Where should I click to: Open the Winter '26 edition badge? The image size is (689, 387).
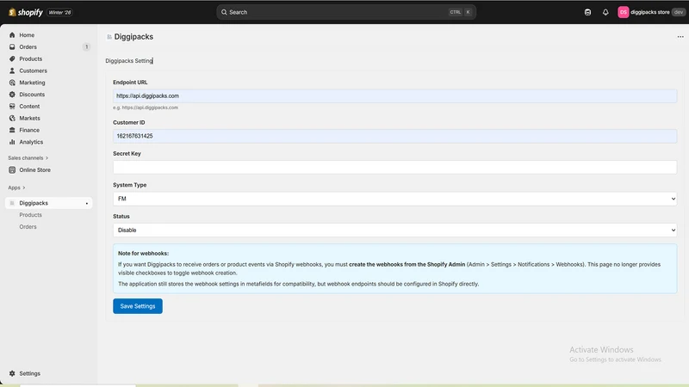(59, 12)
